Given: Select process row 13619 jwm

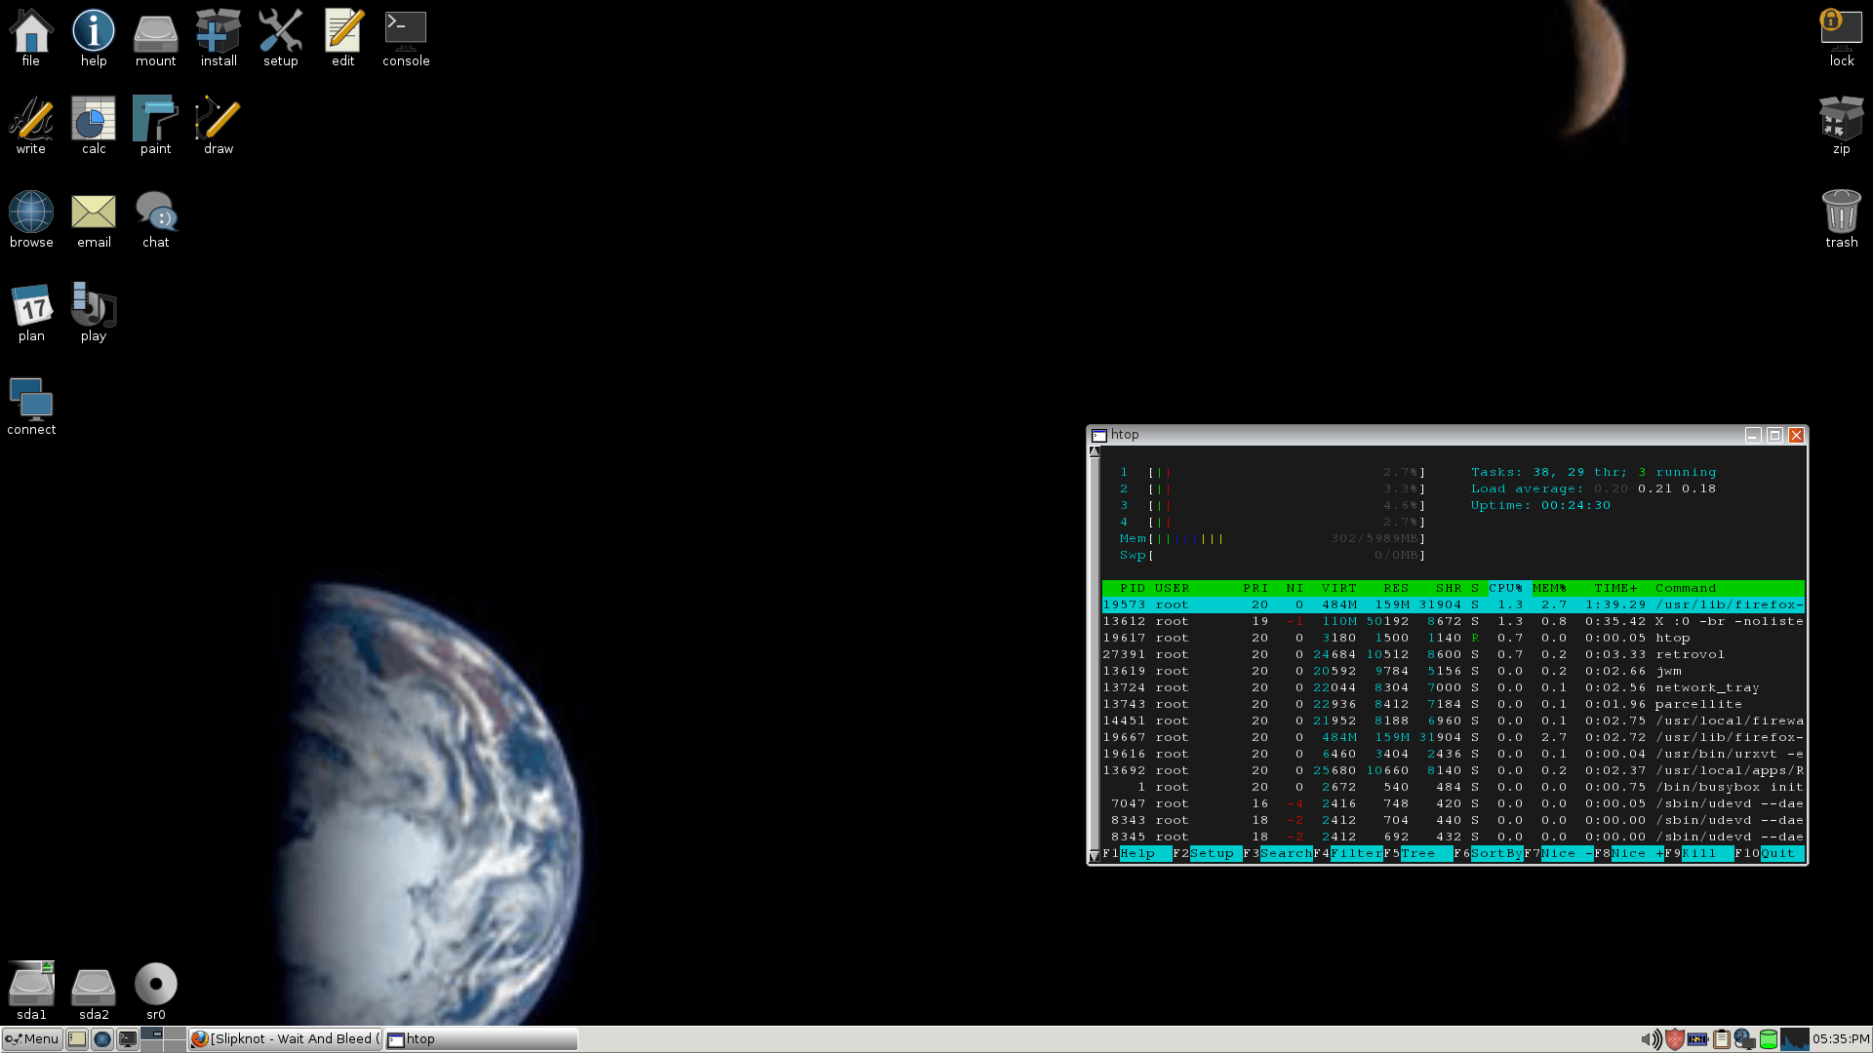Looking at the screenshot, I should [1454, 671].
